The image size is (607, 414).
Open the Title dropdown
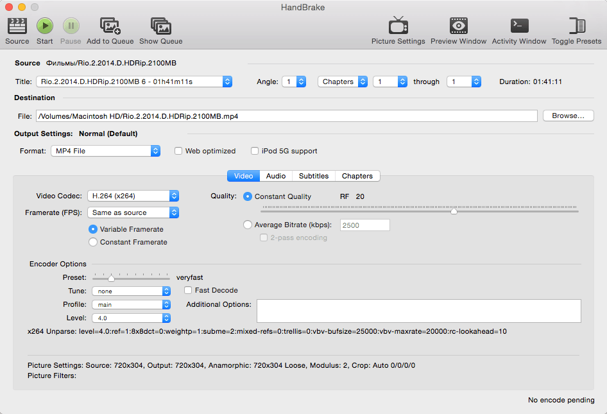pyautogui.click(x=134, y=82)
